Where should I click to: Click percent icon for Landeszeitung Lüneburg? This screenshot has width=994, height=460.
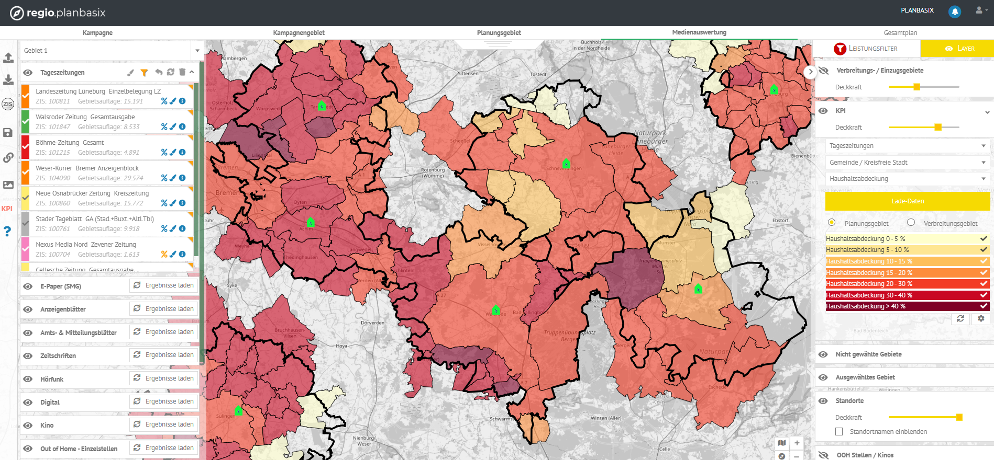[164, 101]
